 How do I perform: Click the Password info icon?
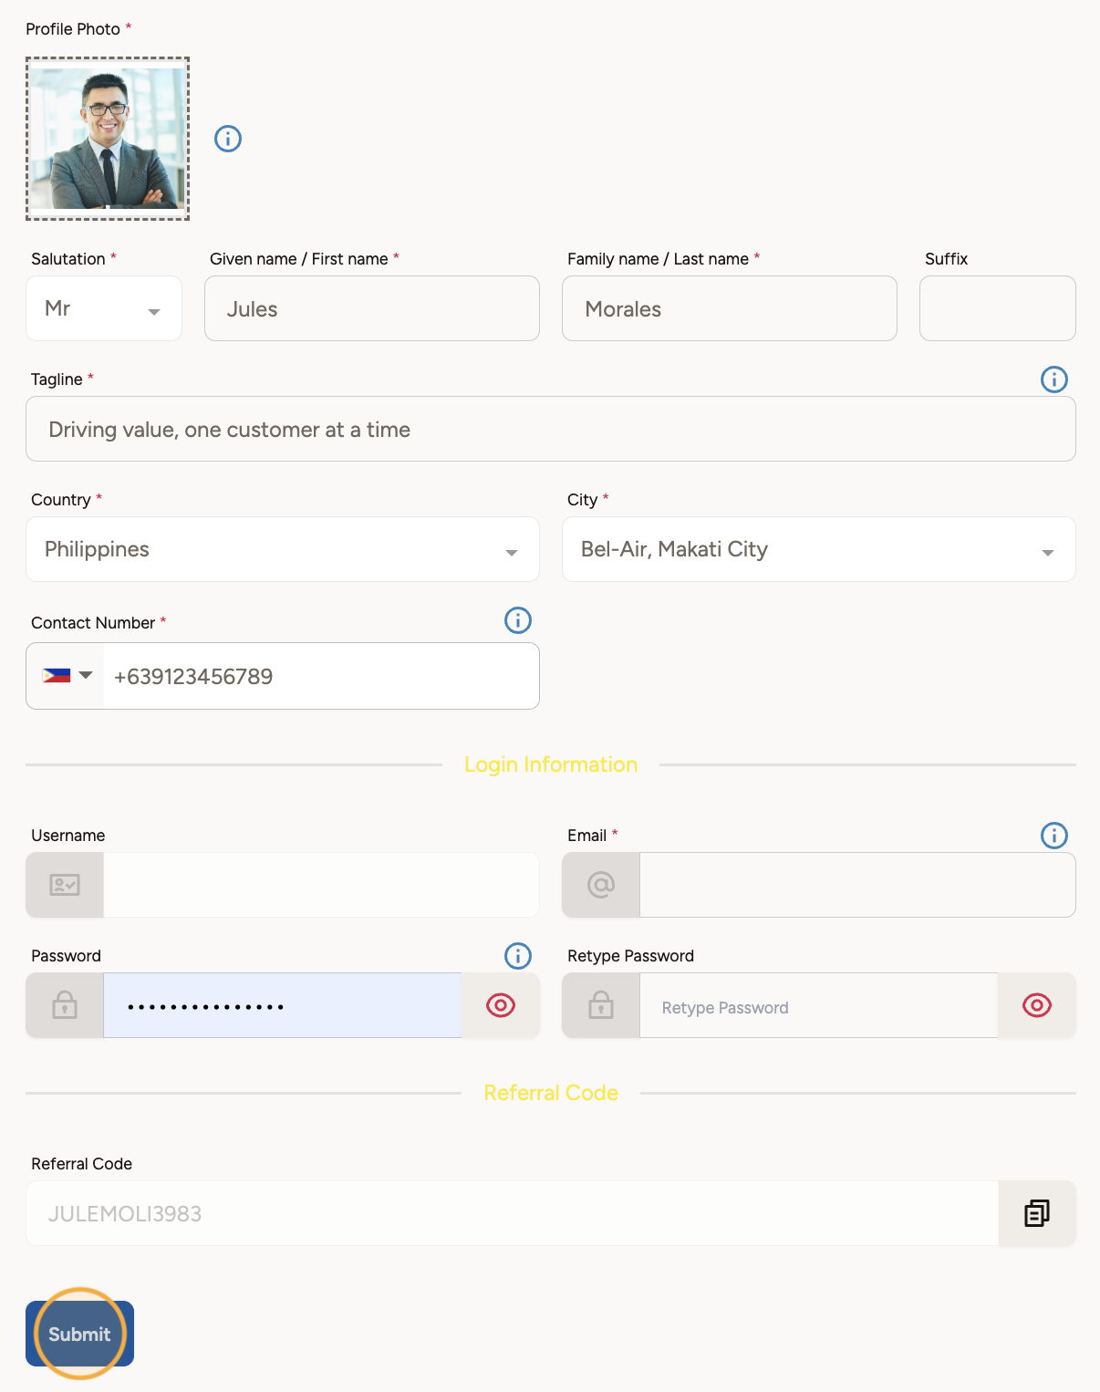point(517,956)
